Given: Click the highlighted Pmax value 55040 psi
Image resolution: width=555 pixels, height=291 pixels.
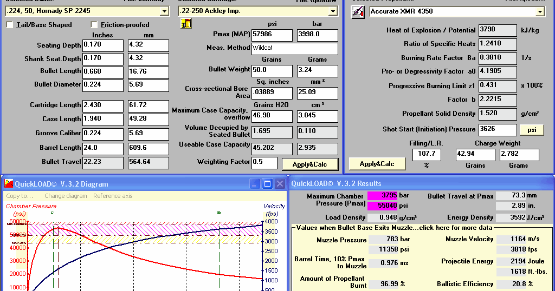Looking at the screenshot, I should [382, 206].
